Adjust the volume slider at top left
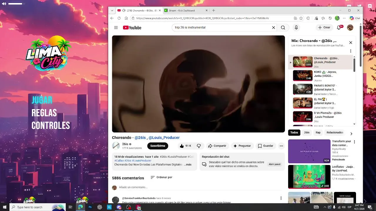The width and height of the screenshot is (376, 211). click(15, 4)
